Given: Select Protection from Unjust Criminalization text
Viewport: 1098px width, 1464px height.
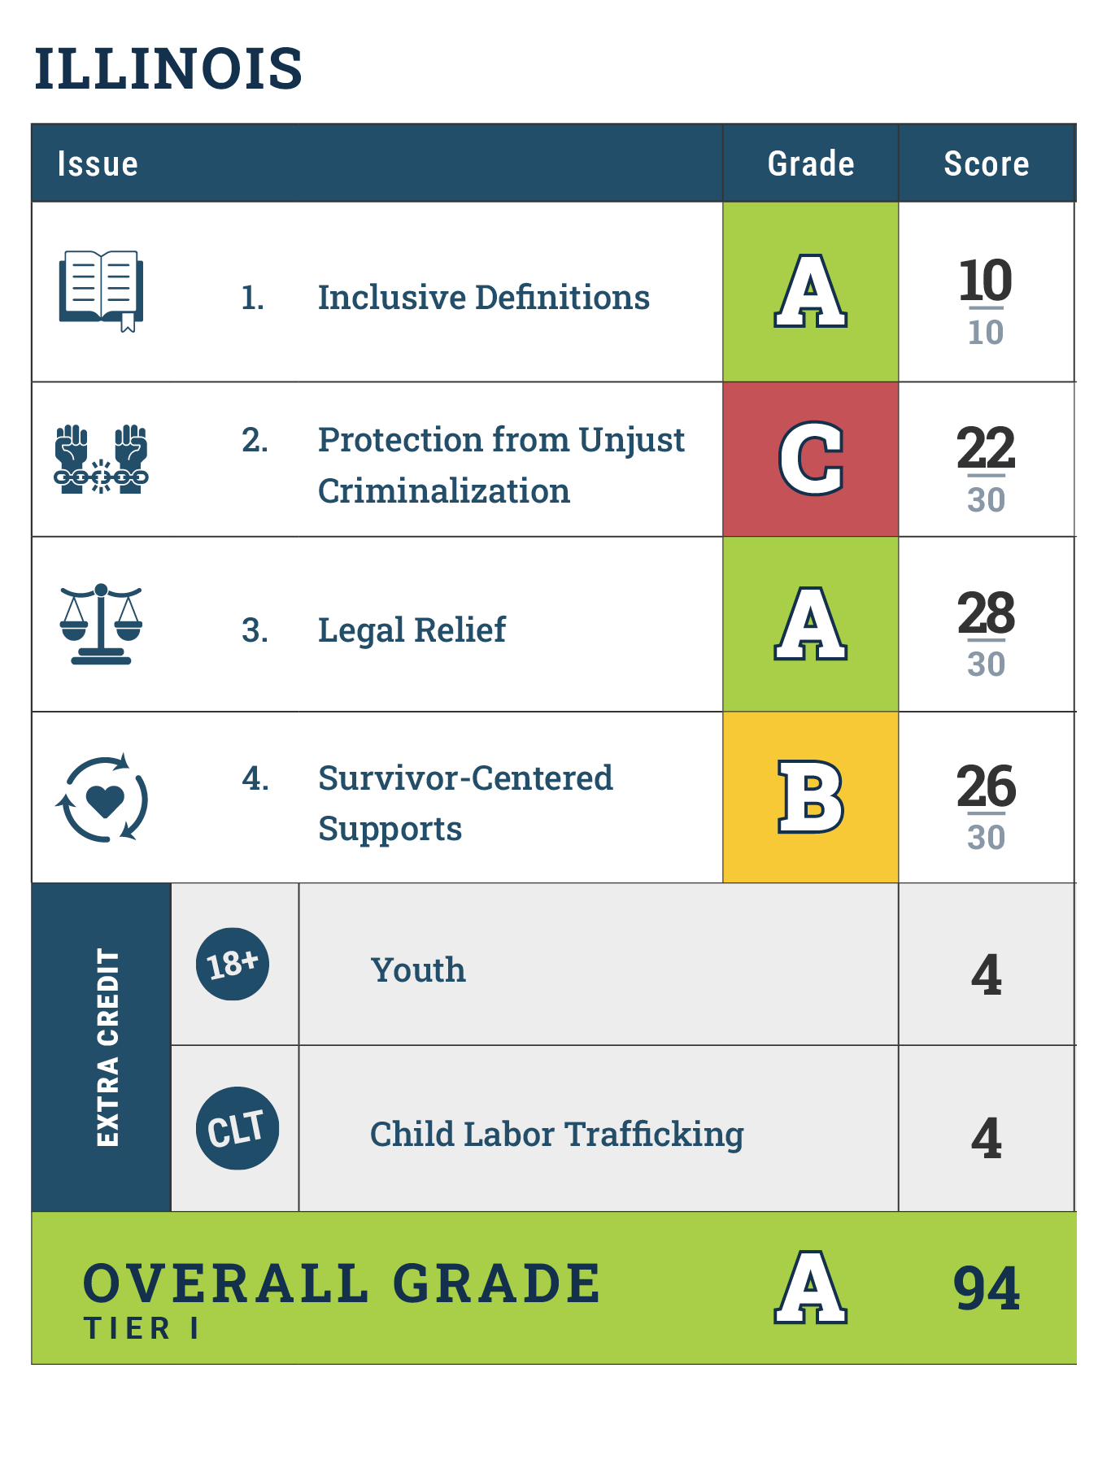Looking at the screenshot, I should (x=501, y=464).
